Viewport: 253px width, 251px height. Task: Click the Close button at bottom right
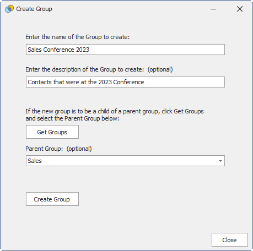230,240
